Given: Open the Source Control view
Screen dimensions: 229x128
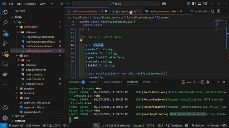Looking at the screenshot, I should pyautogui.click(x=5, y=33).
